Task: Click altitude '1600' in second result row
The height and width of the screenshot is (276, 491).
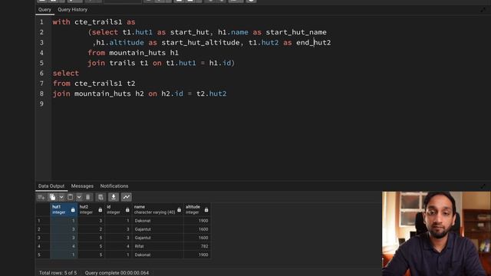Action: tap(197, 229)
